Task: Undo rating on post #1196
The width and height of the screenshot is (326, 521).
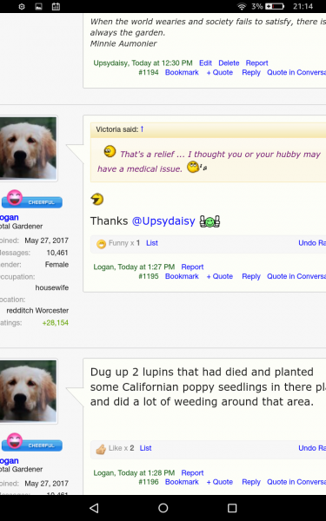Action: pos(312,448)
